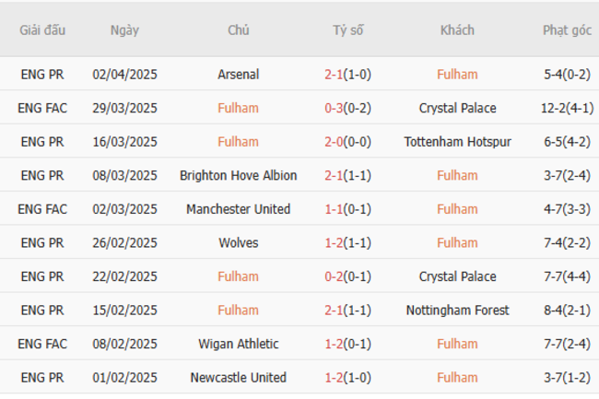
Task: Click the "Phạt góc" column header
Action: [567, 29]
